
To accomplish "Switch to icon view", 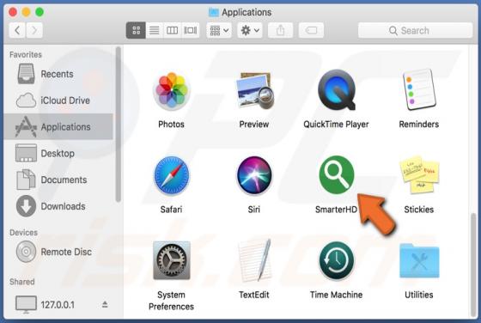I will coord(136,30).
